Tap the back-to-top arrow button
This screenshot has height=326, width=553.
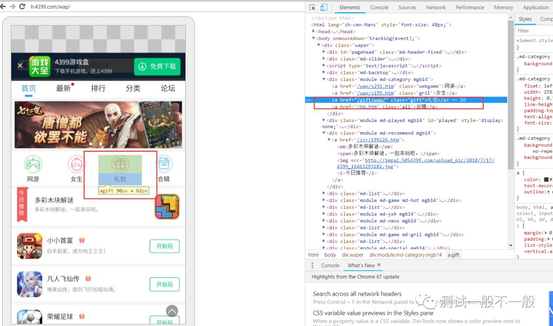172,311
